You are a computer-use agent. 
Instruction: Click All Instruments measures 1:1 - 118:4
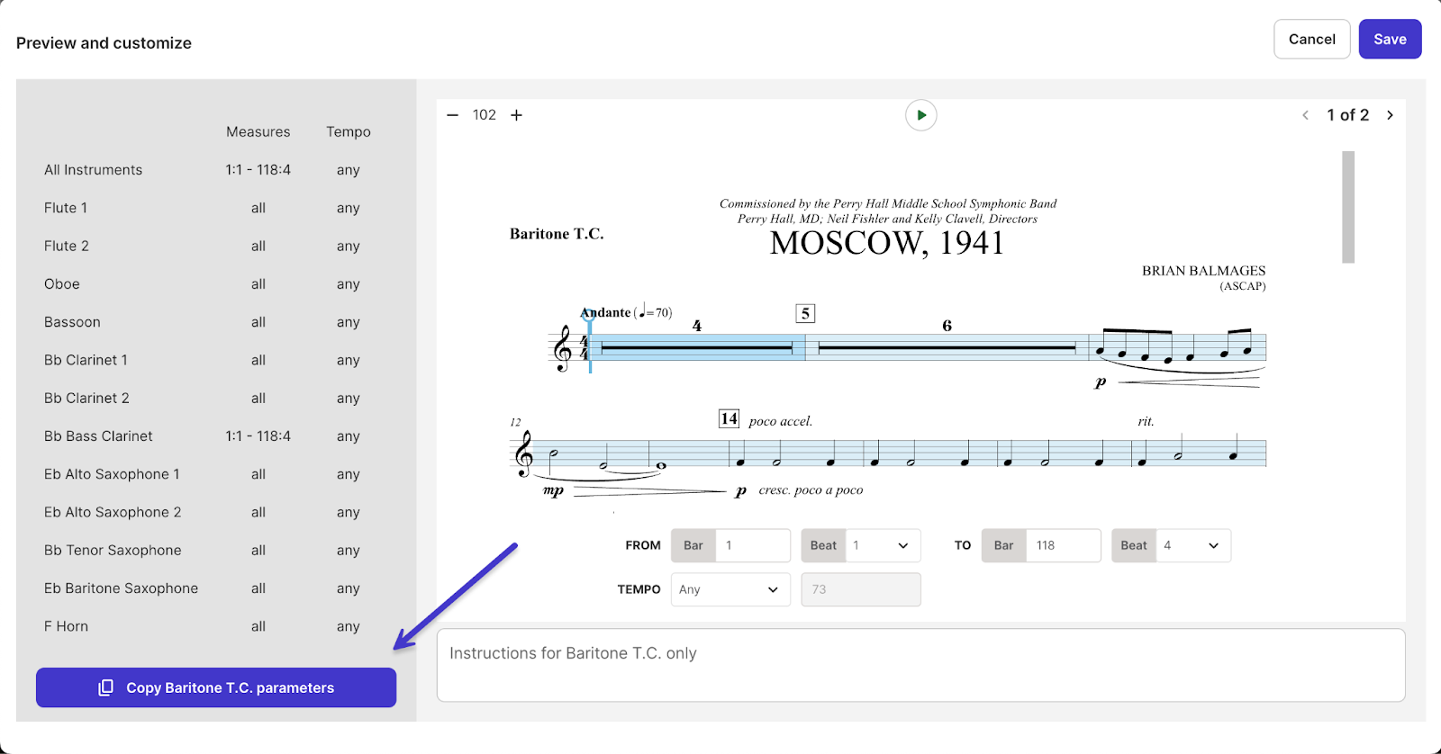click(258, 170)
